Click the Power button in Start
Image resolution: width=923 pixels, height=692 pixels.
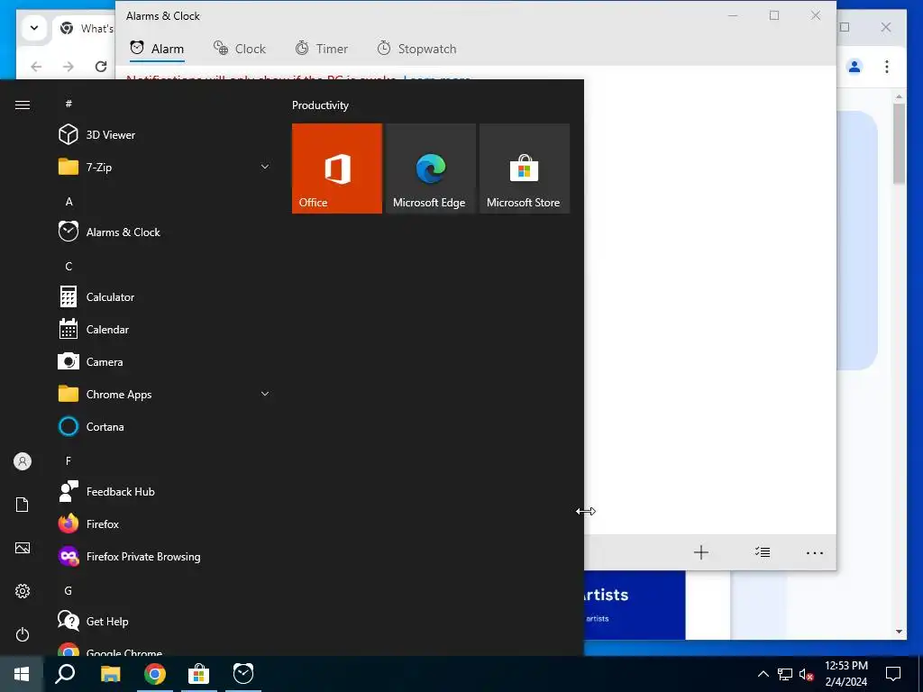pos(23,634)
